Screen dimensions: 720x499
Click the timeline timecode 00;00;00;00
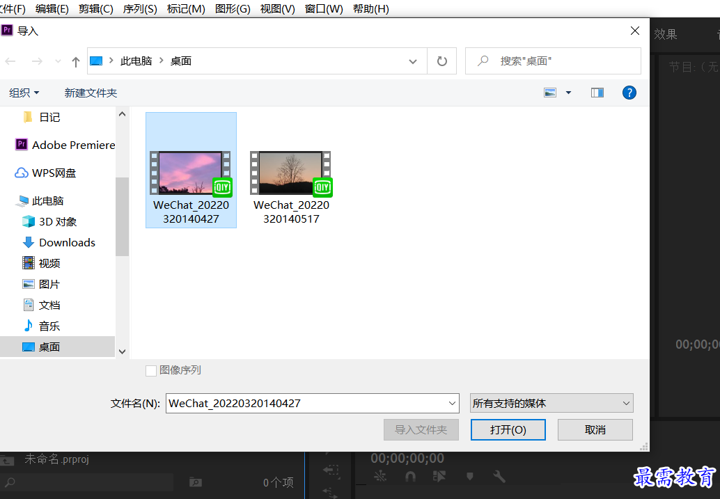pos(407,458)
